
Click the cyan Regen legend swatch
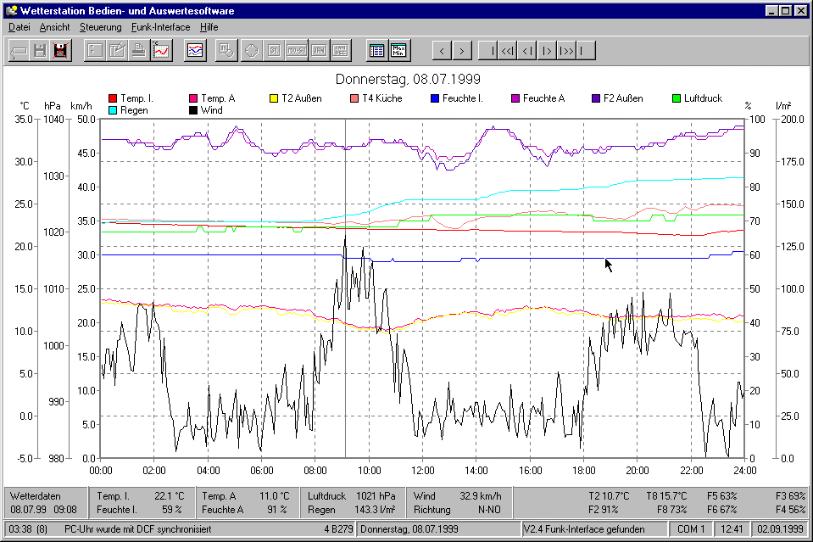click(114, 110)
